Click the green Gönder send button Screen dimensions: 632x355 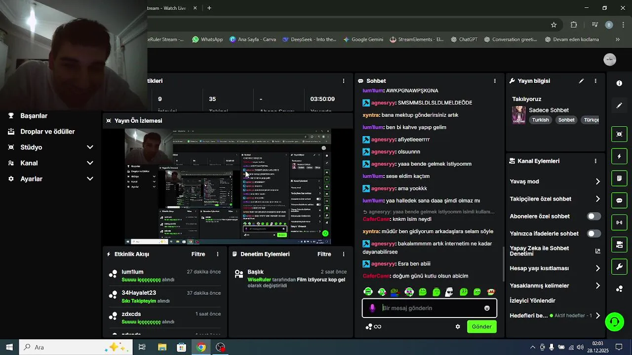[x=481, y=326]
